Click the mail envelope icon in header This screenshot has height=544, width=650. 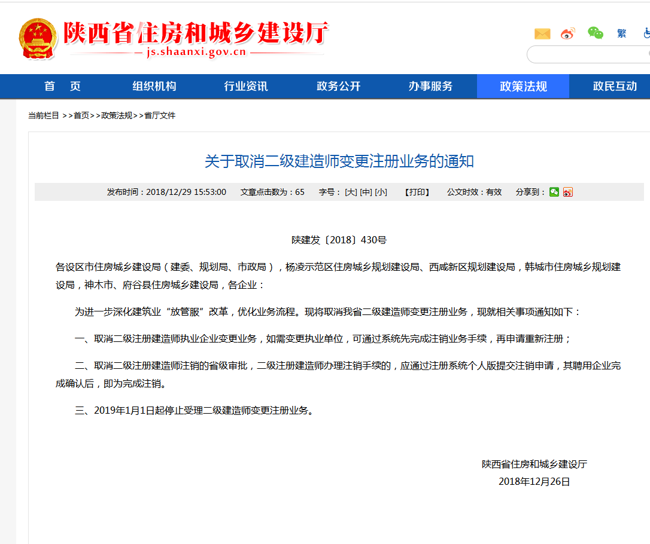pos(542,34)
